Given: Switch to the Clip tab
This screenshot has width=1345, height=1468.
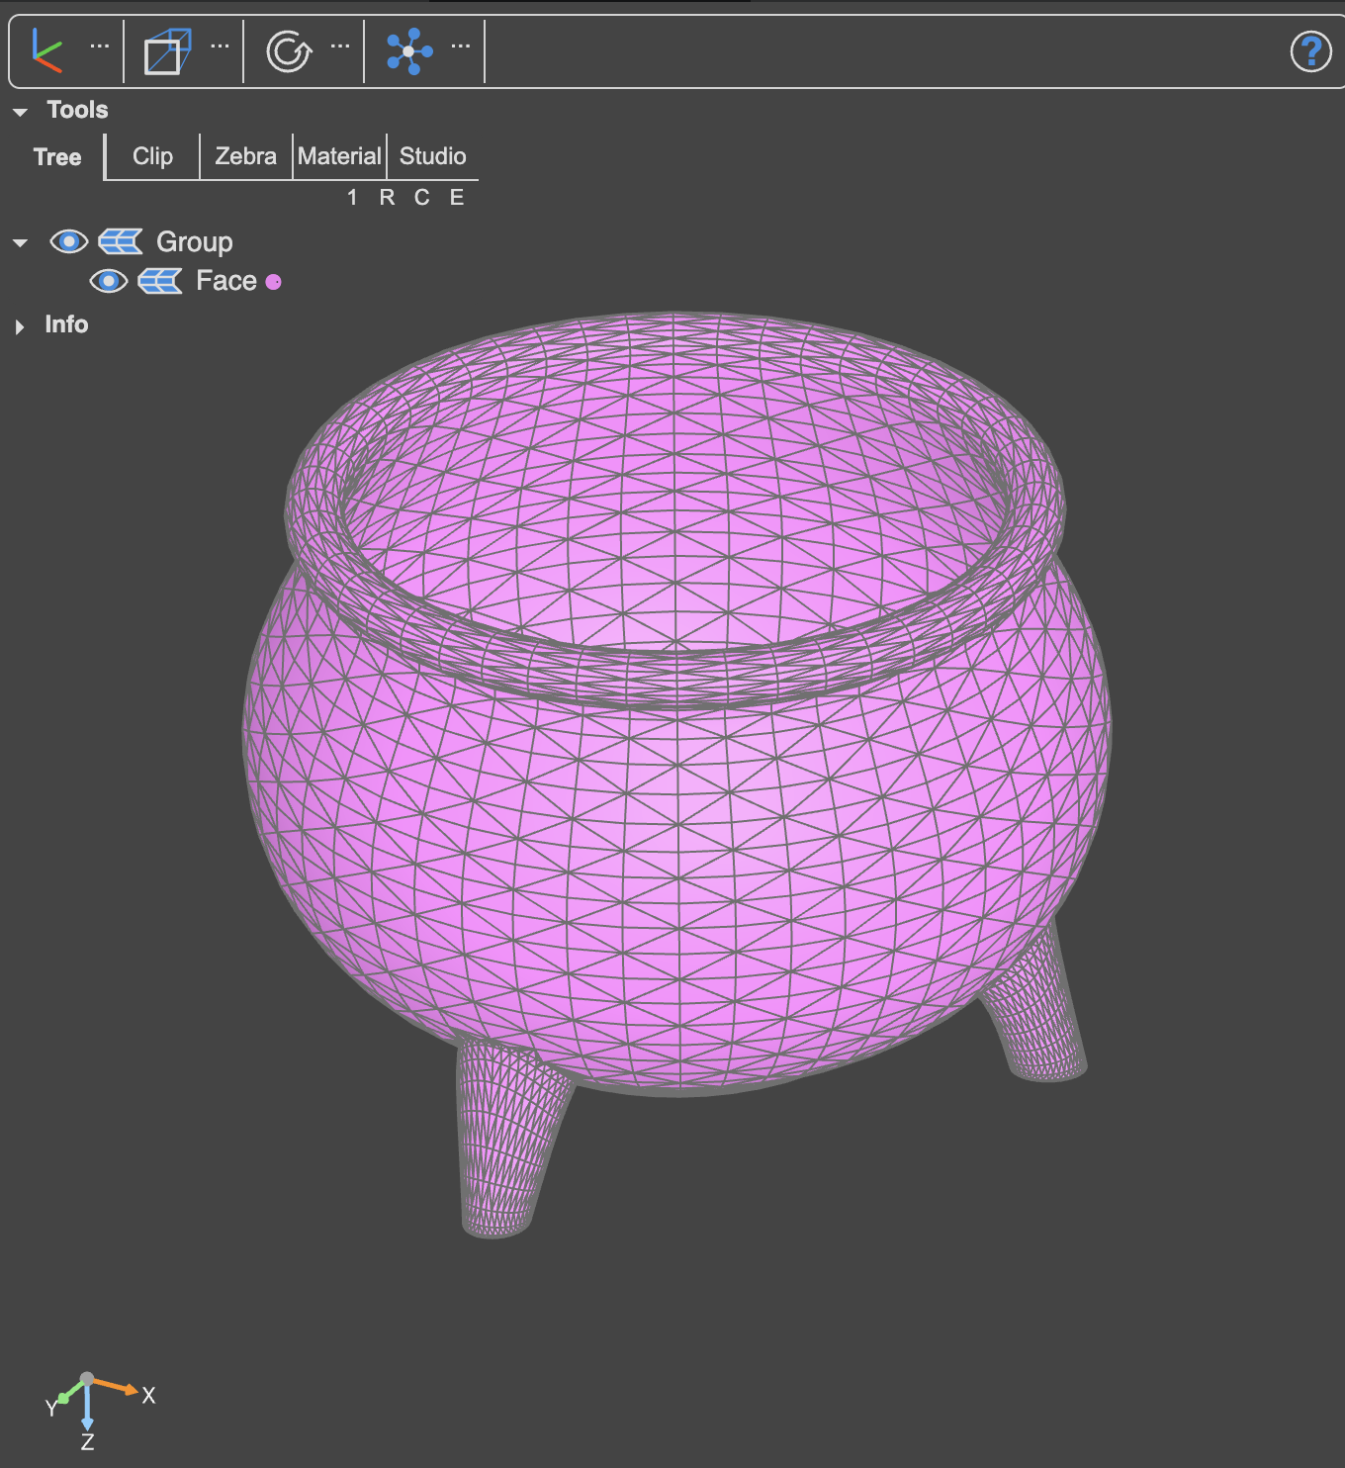Looking at the screenshot, I should click(x=152, y=156).
